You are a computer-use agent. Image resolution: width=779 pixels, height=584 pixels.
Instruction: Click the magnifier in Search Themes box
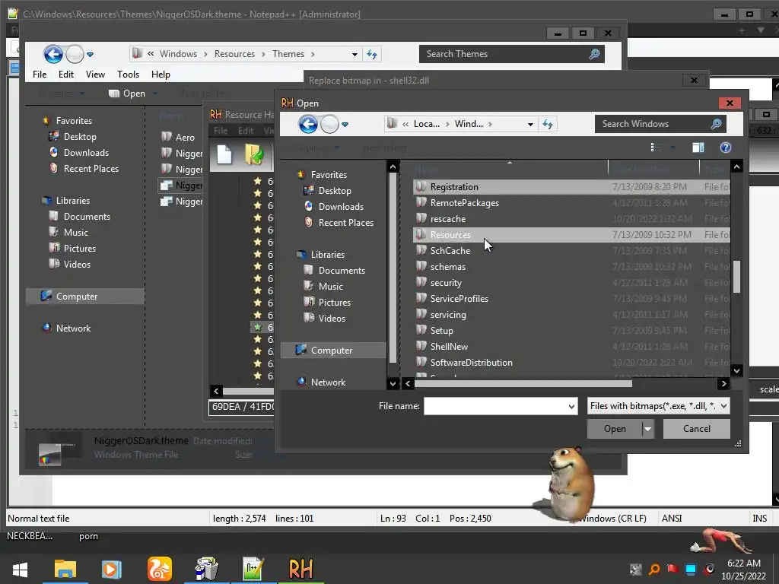[594, 54]
